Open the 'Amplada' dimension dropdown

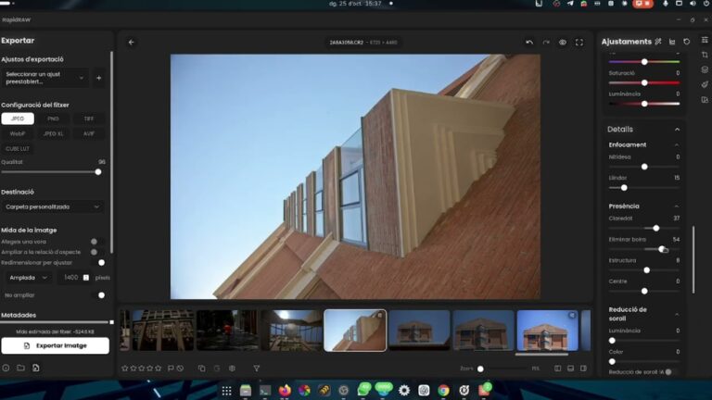(x=28, y=278)
